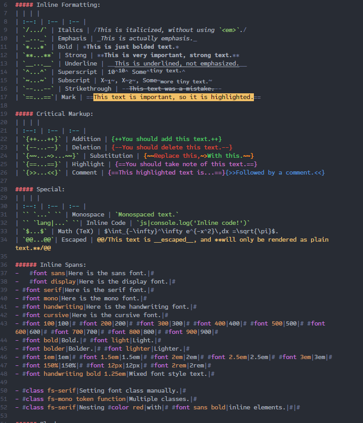Screen dimensions: 363x423
Task: Click orange text 'Replace this,'
Action: [x=177, y=156]
